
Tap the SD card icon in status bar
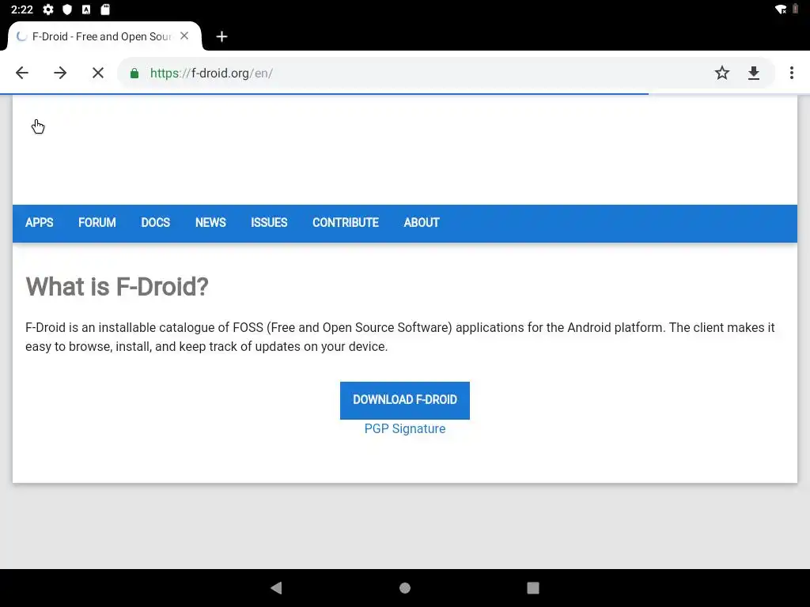pyautogui.click(x=105, y=9)
